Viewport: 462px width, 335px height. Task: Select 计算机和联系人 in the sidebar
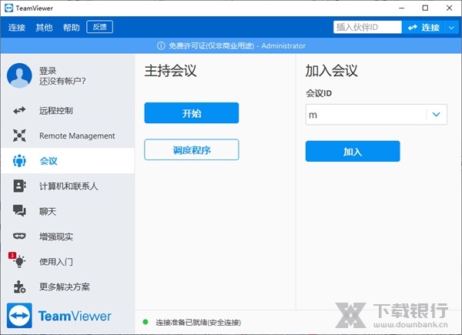[69, 186]
